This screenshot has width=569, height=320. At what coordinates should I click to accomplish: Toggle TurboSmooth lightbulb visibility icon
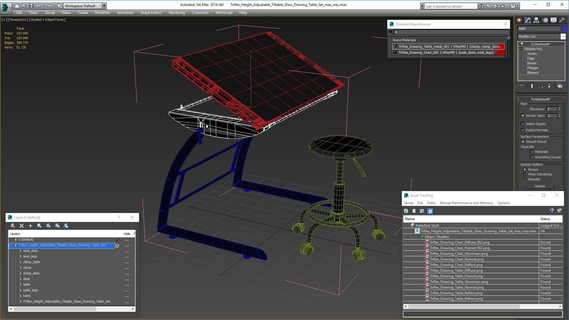point(522,44)
